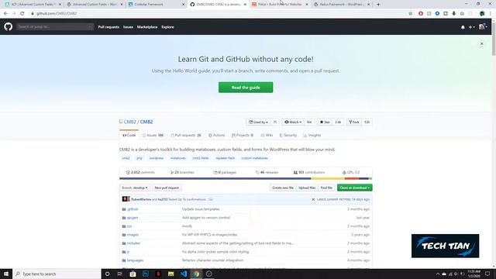The width and height of the screenshot is (496, 279).
Task: Expand the 'Used by' dropdown
Action: coord(258,122)
